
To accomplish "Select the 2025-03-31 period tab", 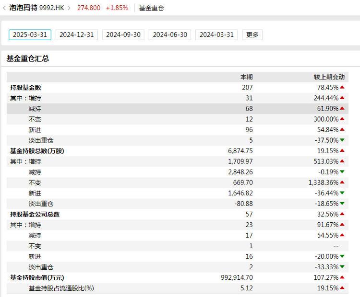I will 30,35.
